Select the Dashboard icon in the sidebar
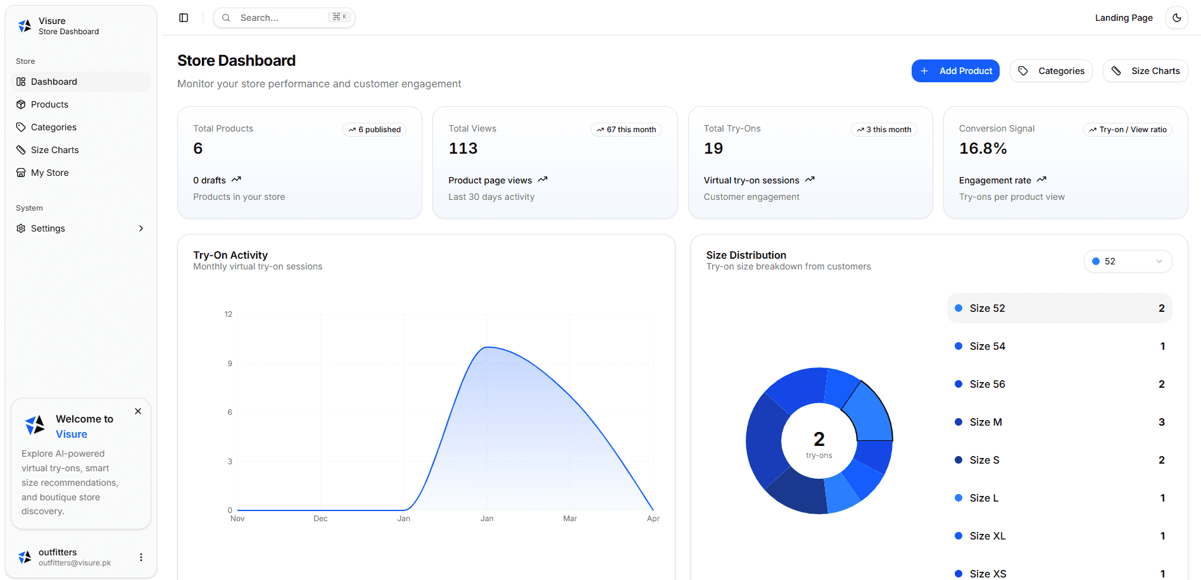Viewport: 1201px width, 580px height. 21,81
